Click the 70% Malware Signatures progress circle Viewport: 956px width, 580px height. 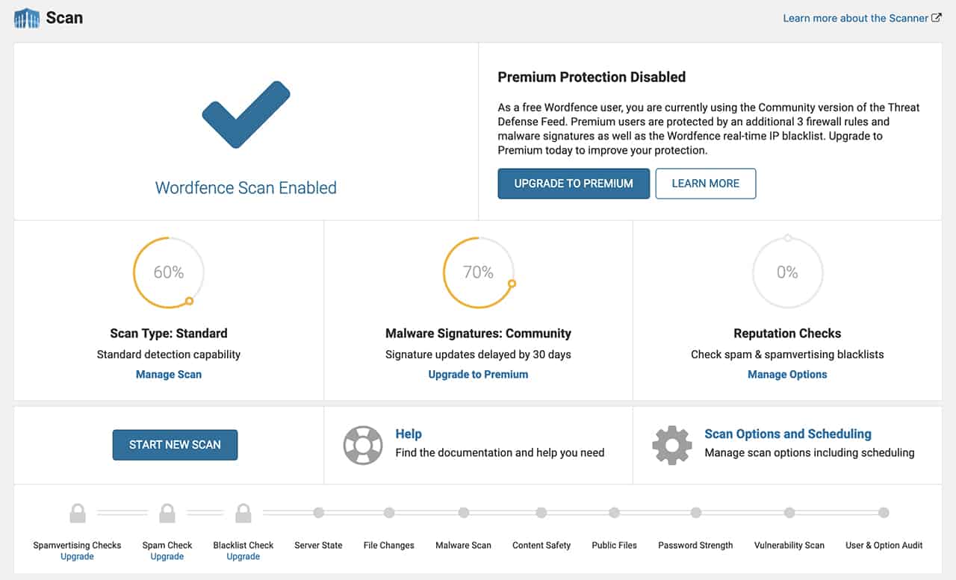(x=478, y=272)
